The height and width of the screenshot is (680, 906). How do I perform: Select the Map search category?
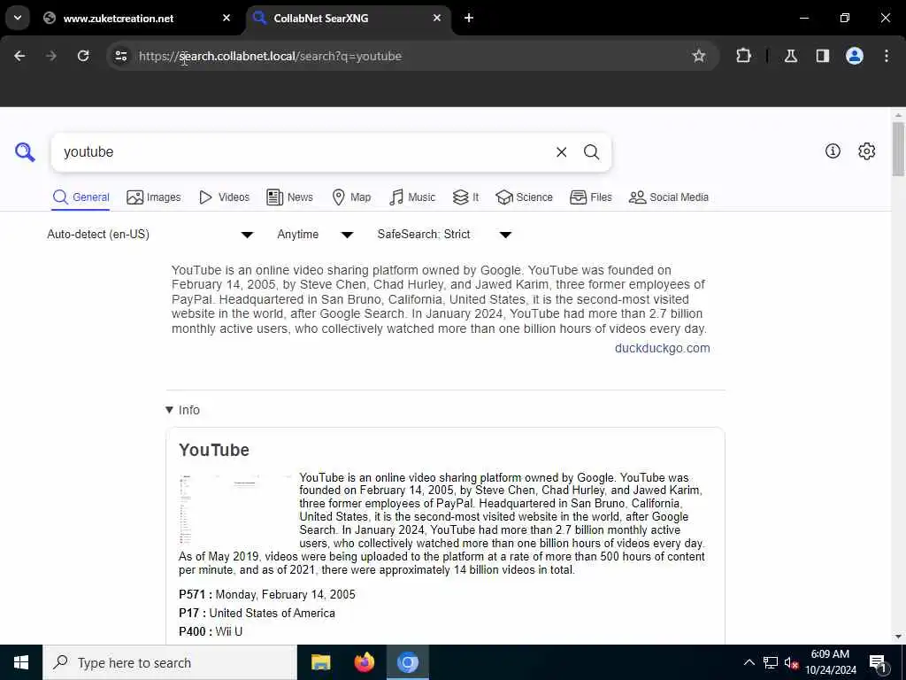coord(351,197)
